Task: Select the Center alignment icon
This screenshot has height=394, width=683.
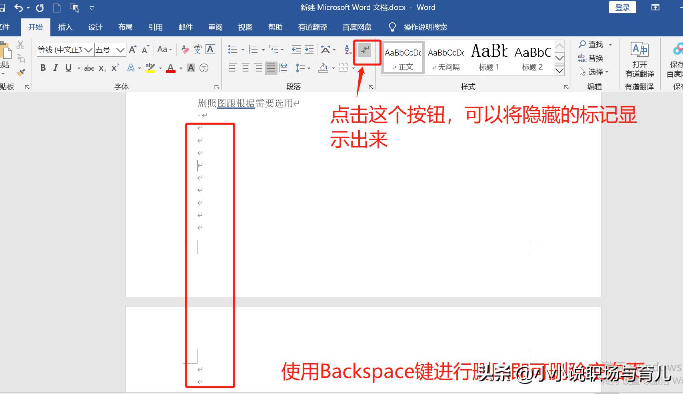Action: (x=245, y=68)
